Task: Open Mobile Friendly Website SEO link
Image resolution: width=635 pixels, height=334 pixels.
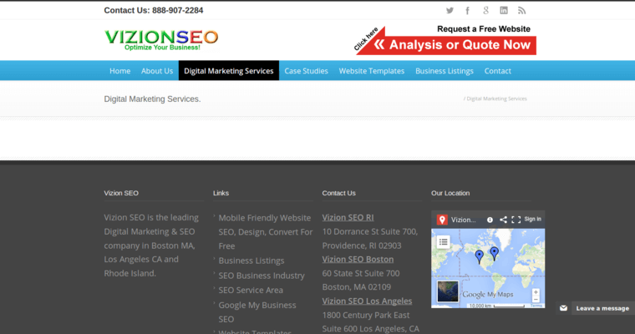Action: pos(265,232)
